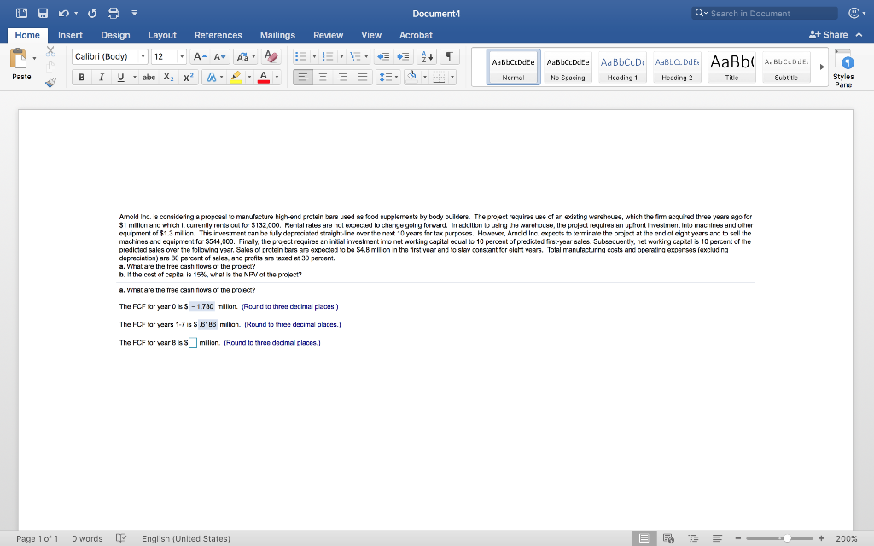Image resolution: width=874 pixels, height=546 pixels.
Task: Click the Paste clipboard icon
Action: pyautogui.click(x=19, y=59)
